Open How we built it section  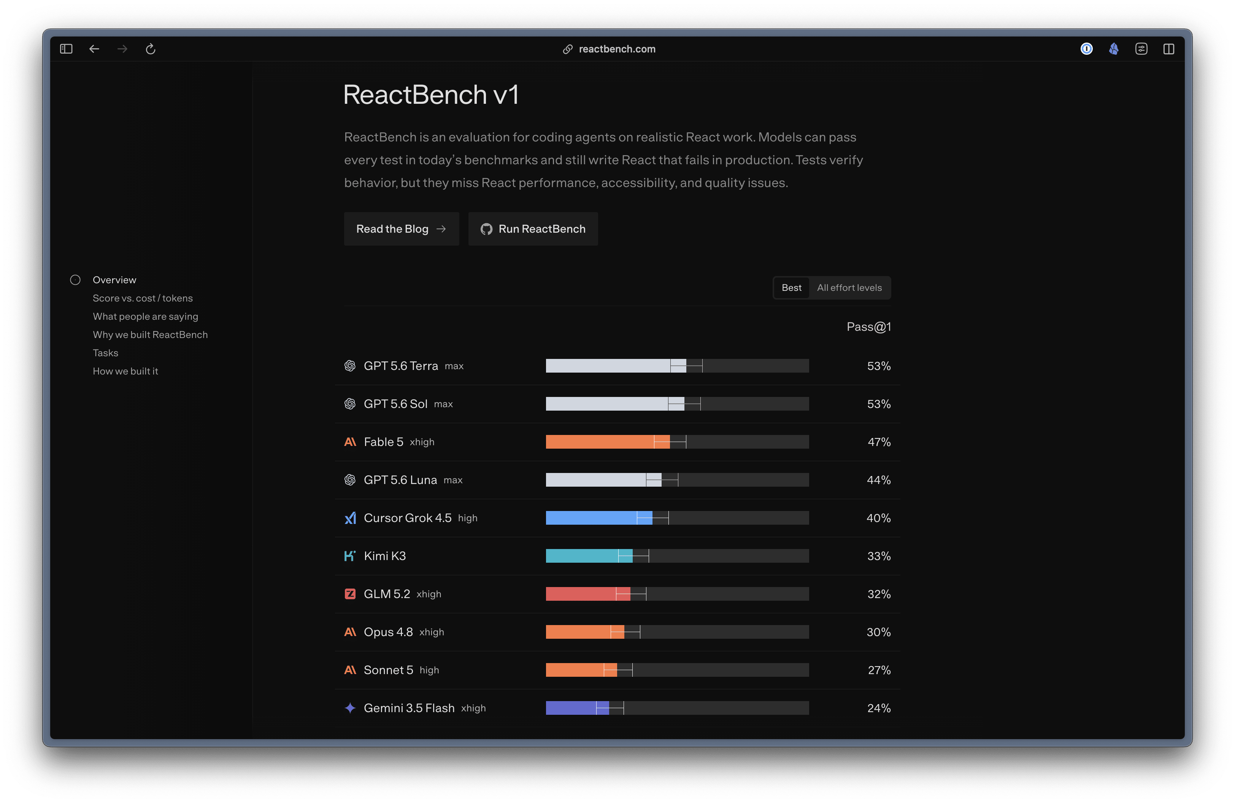tap(125, 371)
